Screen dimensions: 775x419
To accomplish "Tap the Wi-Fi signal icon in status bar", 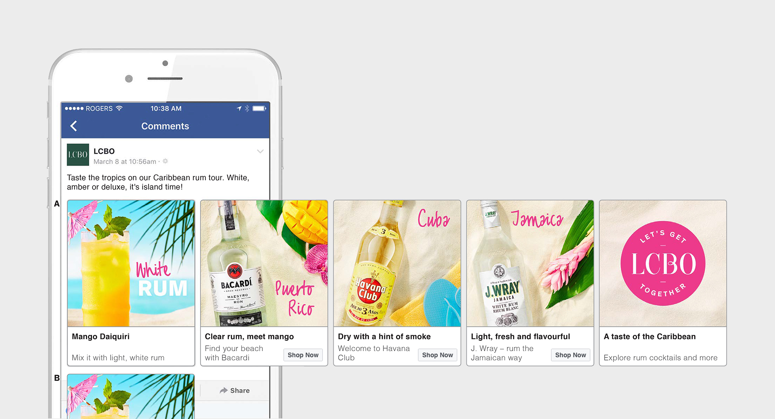I will (x=119, y=108).
